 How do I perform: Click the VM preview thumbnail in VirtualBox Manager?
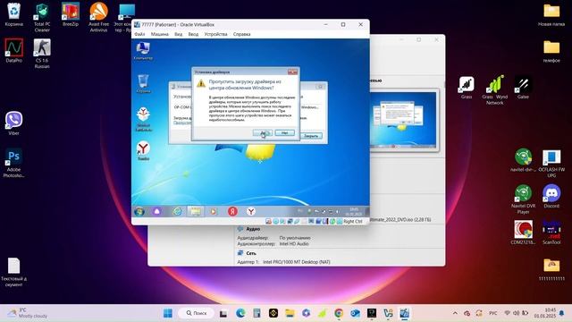point(403,121)
